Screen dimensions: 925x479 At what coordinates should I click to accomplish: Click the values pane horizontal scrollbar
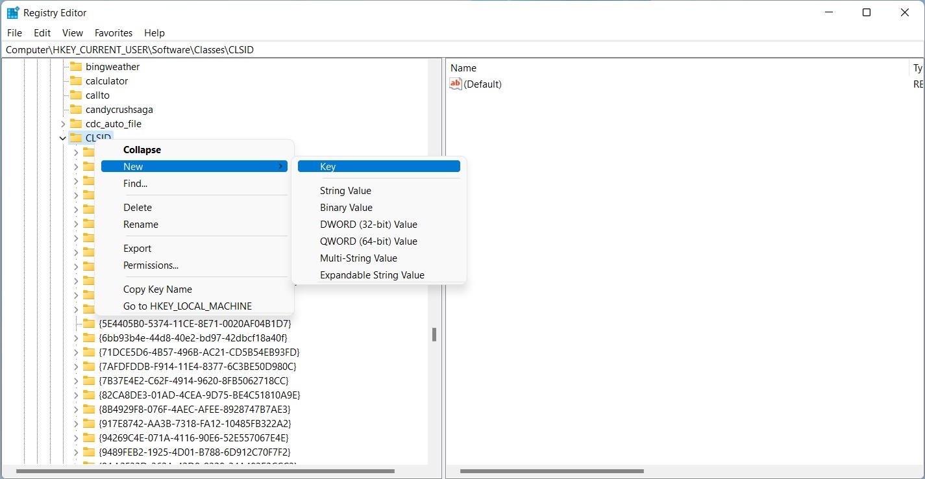(x=552, y=471)
